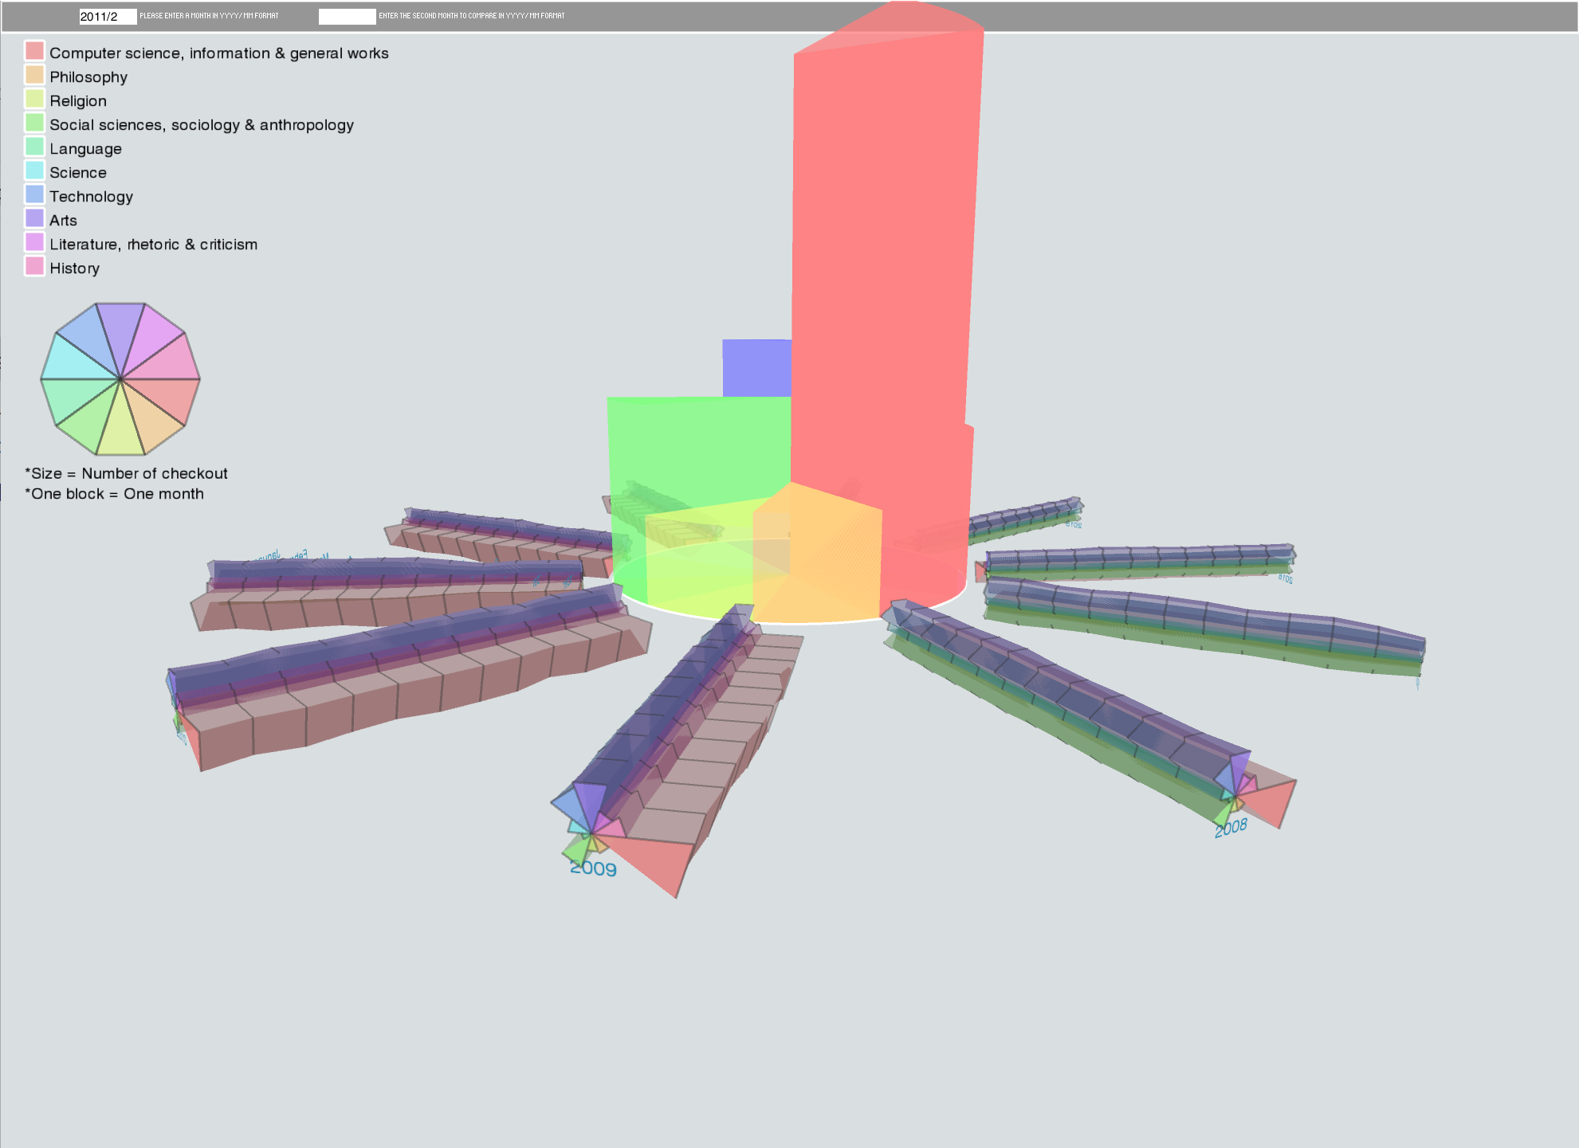The height and width of the screenshot is (1148, 1579).
Task: Click the empty second month comparison field
Action: (x=347, y=17)
